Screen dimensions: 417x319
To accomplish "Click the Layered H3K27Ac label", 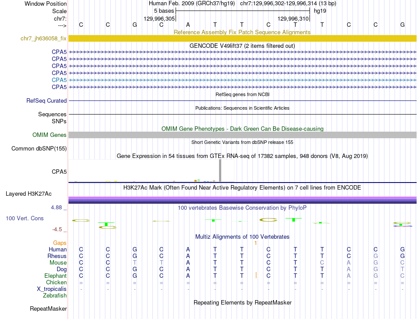I will (29, 194).
